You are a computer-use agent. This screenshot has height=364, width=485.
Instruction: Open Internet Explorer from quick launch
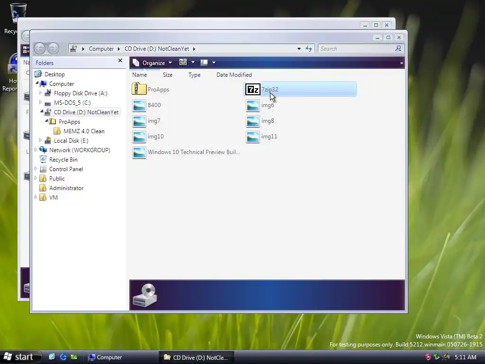coord(63,357)
